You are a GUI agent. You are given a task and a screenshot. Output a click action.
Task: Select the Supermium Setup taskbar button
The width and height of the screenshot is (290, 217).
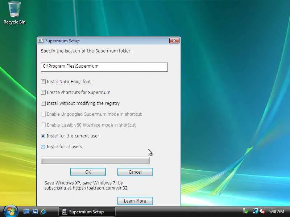coord(87,212)
